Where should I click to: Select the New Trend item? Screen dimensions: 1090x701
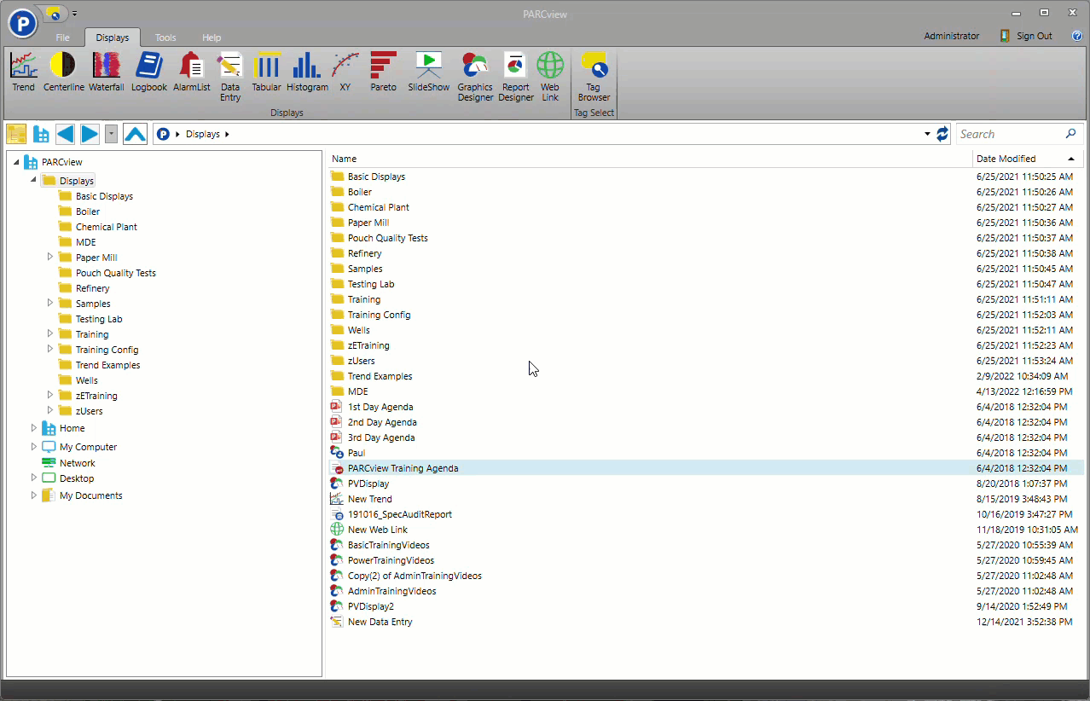coord(369,499)
